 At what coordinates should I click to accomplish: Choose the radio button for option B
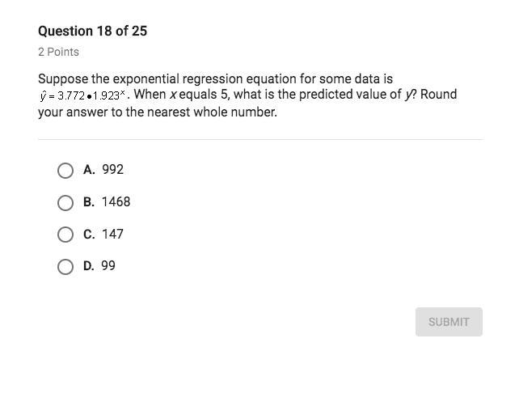point(65,202)
